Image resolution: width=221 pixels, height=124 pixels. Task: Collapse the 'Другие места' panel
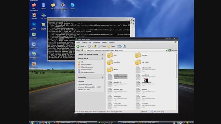(102, 58)
